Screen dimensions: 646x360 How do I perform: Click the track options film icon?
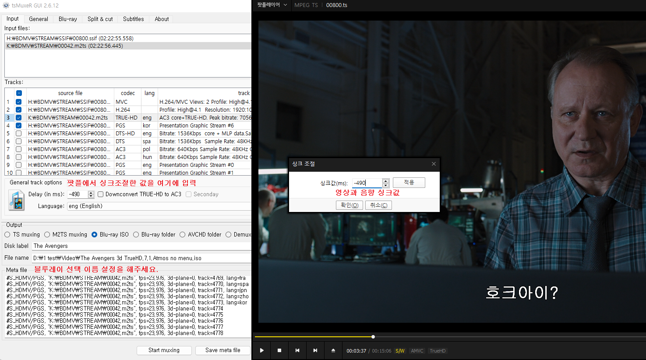pos(17,200)
